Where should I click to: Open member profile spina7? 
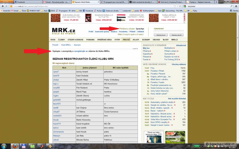pyautogui.click(x=56, y=72)
